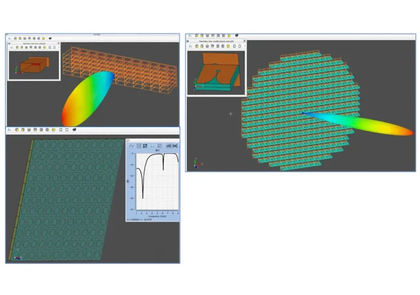Click the black camera icon in the Vivaldi array window toolbar

coord(236,36)
